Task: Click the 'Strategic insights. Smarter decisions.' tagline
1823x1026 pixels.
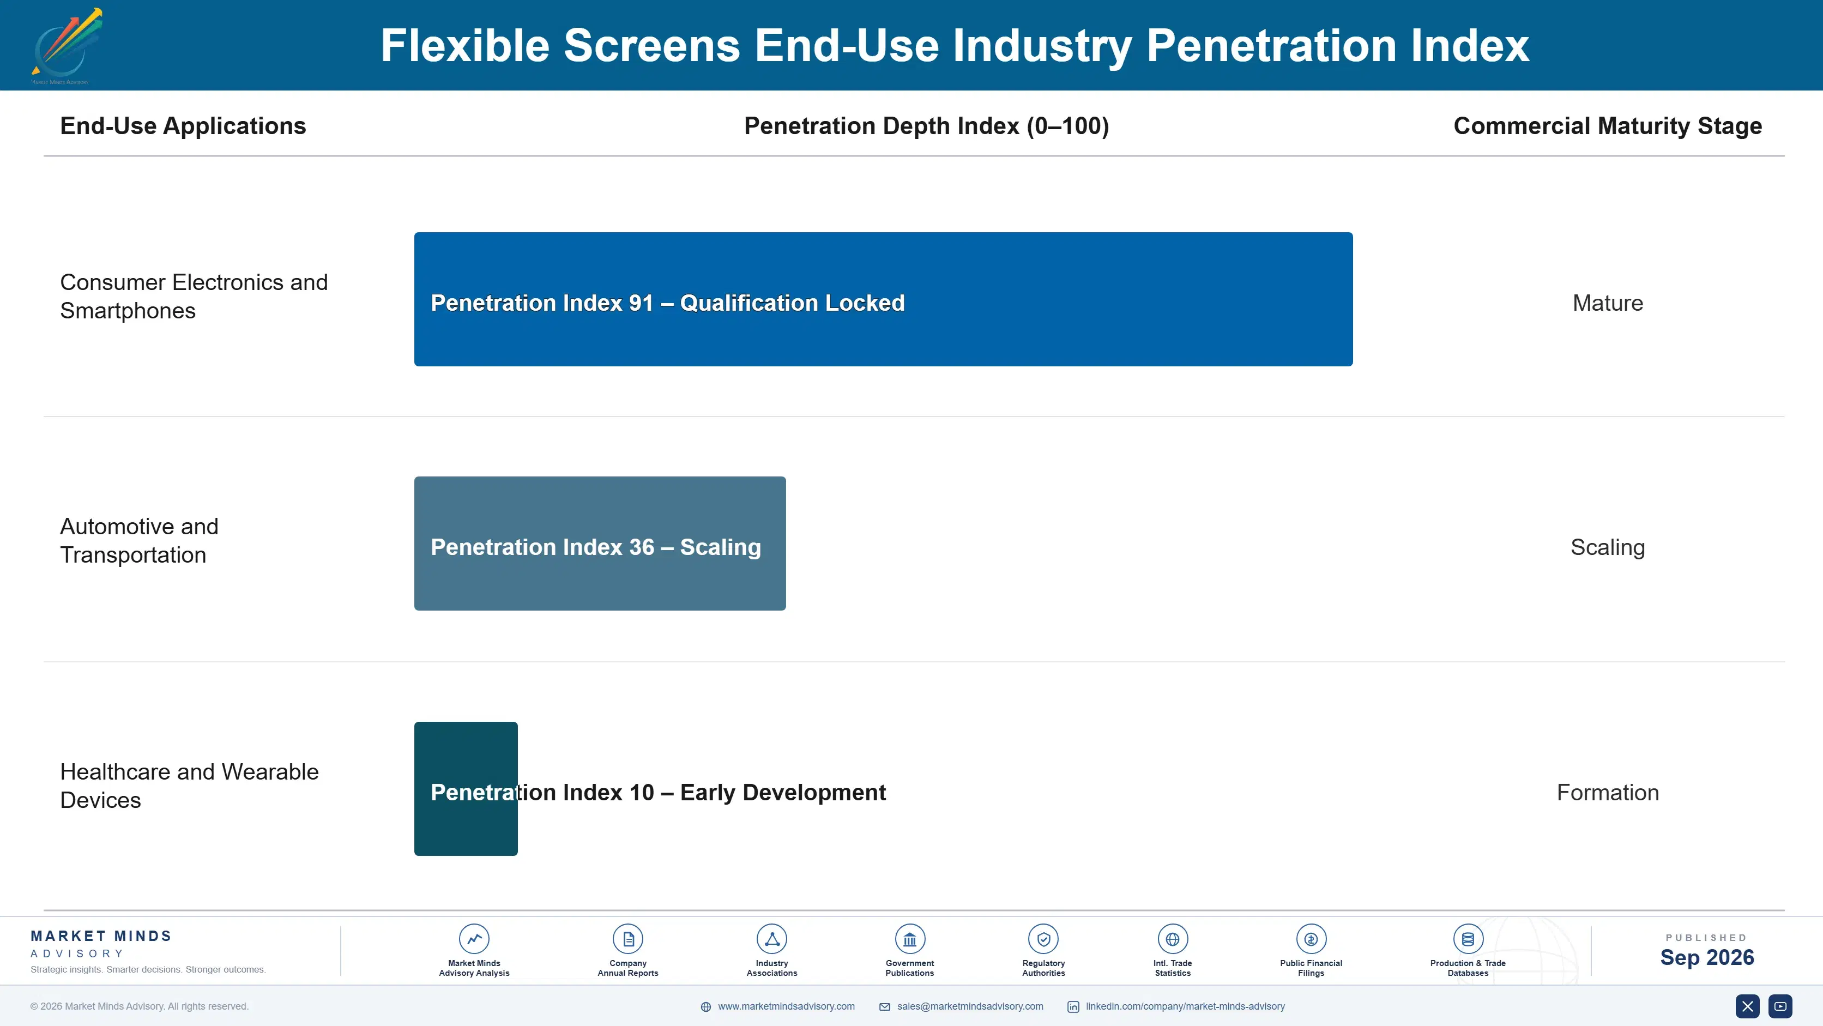Action: 148,969
